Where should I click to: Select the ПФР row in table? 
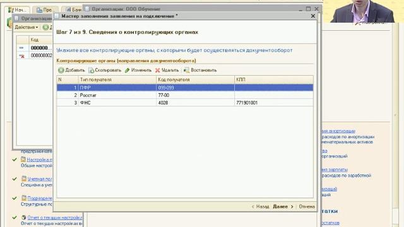(x=185, y=88)
